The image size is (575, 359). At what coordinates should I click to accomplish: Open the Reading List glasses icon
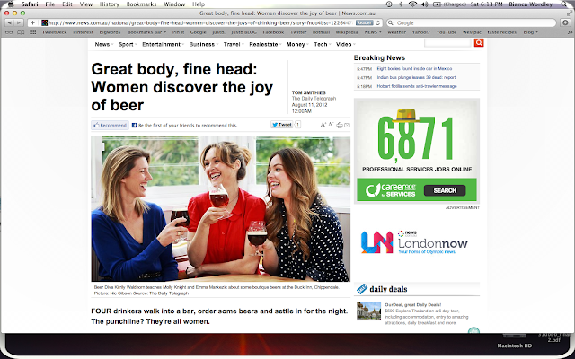click(9, 32)
